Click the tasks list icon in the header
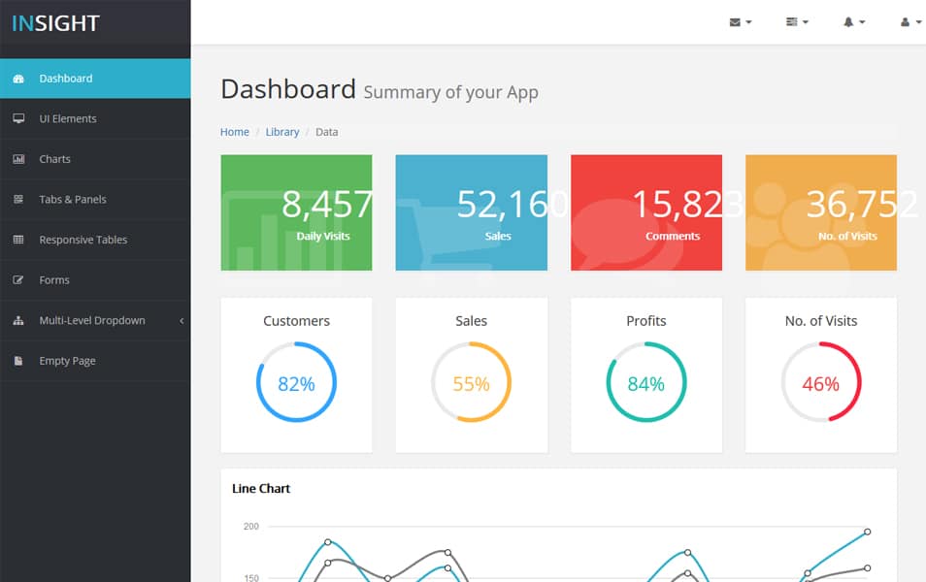The height and width of the screenshot is (582, 926). click(790, 21)
